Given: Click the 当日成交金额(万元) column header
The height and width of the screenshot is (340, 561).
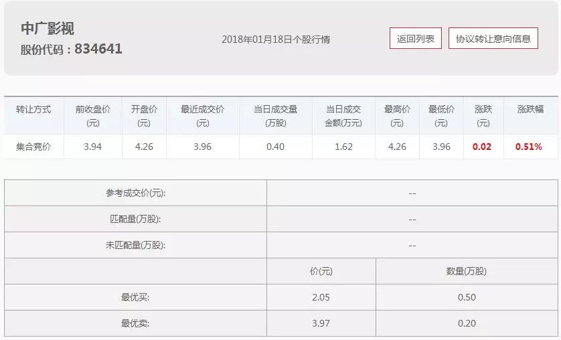Looking at the screenshot, I should [343, 116].
